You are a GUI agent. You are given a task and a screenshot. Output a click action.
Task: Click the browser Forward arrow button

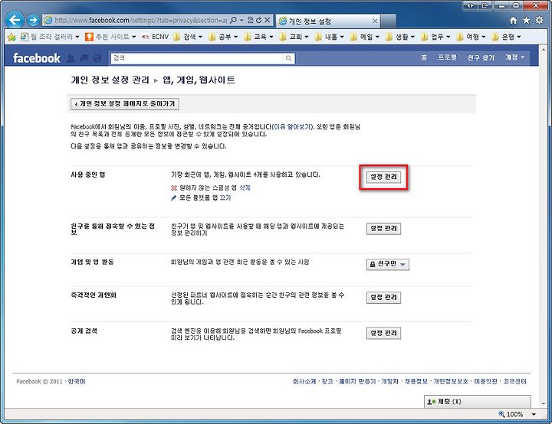pos(33,20)
